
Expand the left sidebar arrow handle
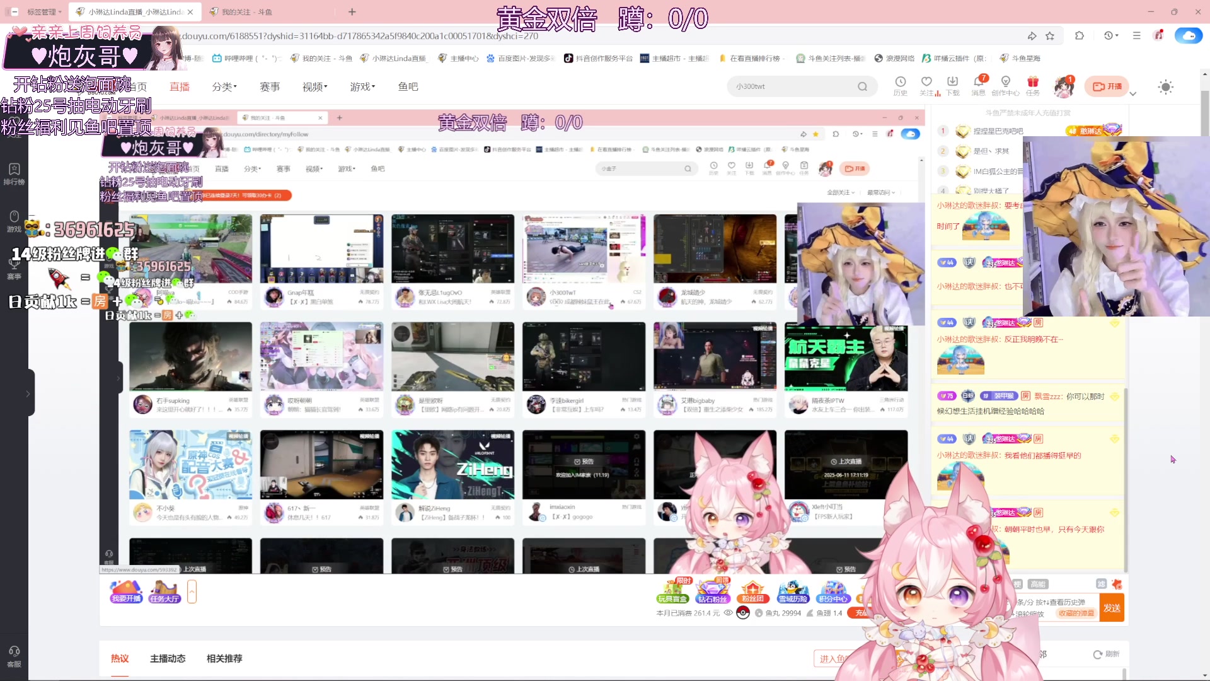pos(28,393)
